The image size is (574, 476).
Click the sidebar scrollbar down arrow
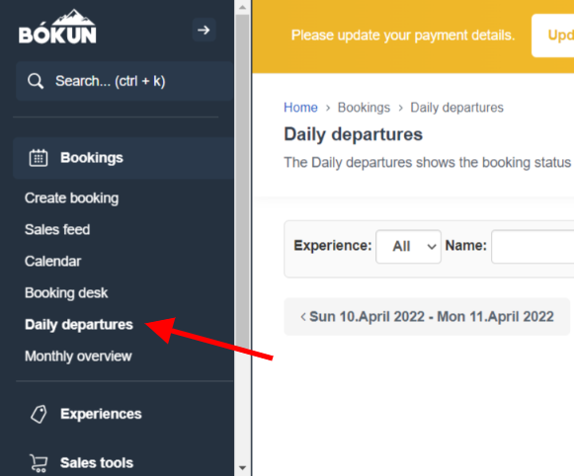pos(242,468)
